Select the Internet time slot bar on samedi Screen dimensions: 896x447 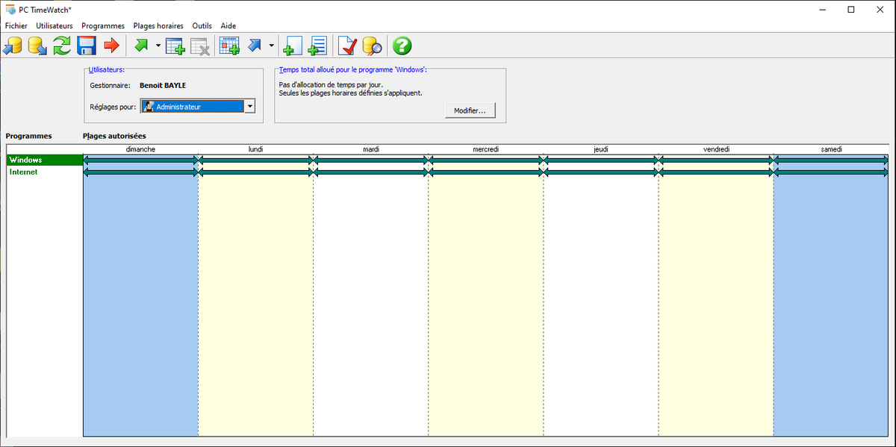point(831,172)
